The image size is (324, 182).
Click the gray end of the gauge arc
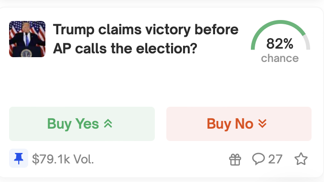307,42
